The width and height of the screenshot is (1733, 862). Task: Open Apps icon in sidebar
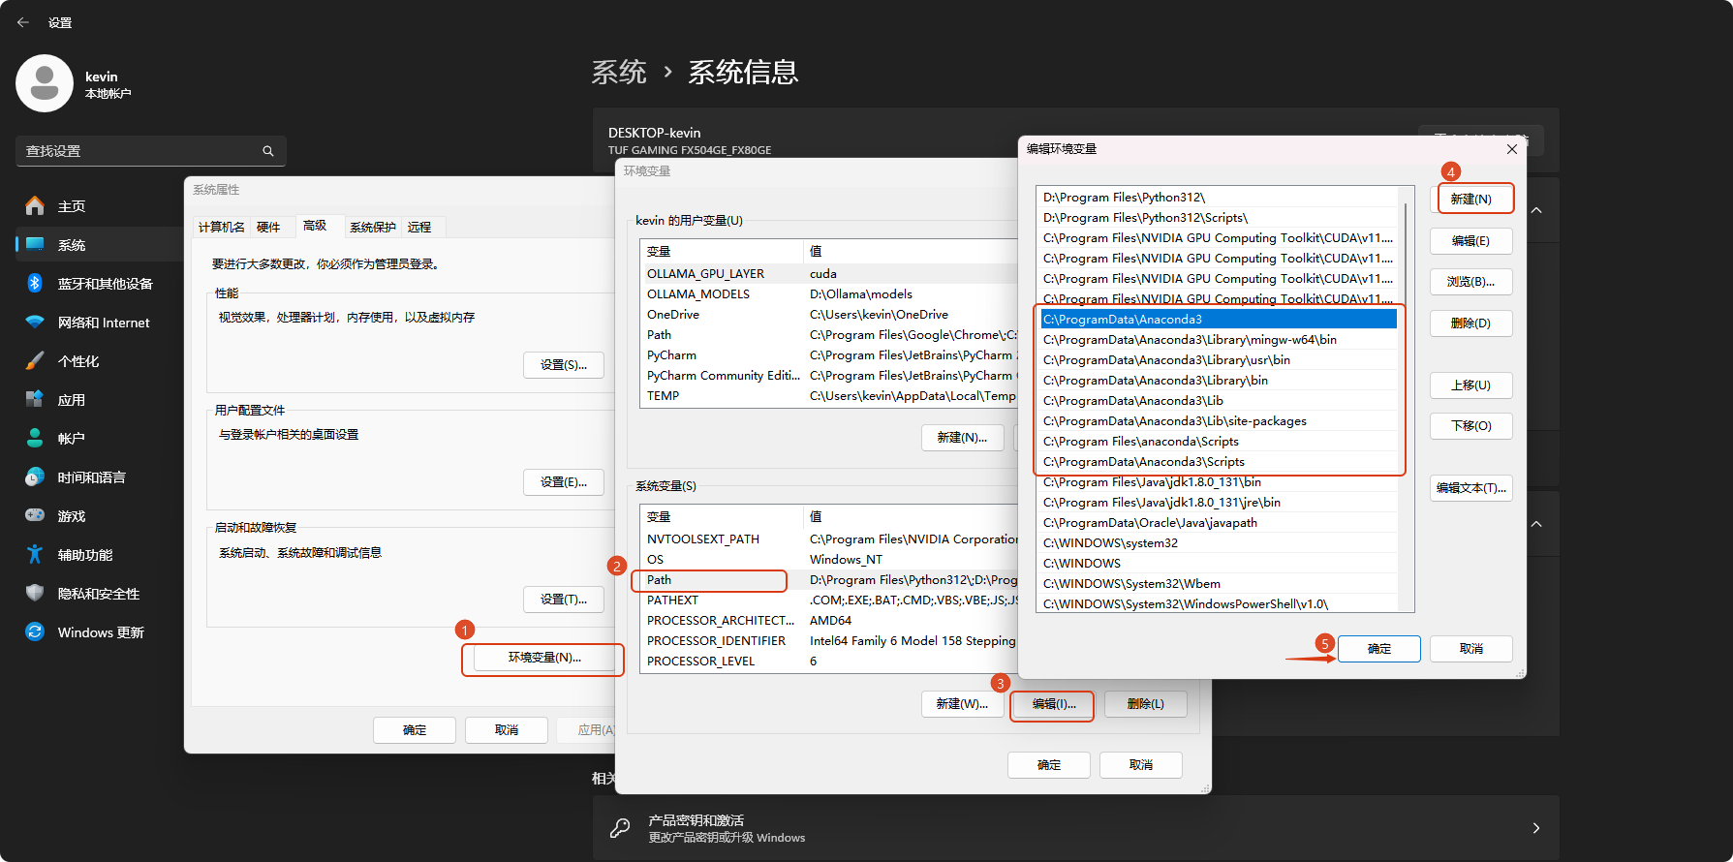pos(35,399)
